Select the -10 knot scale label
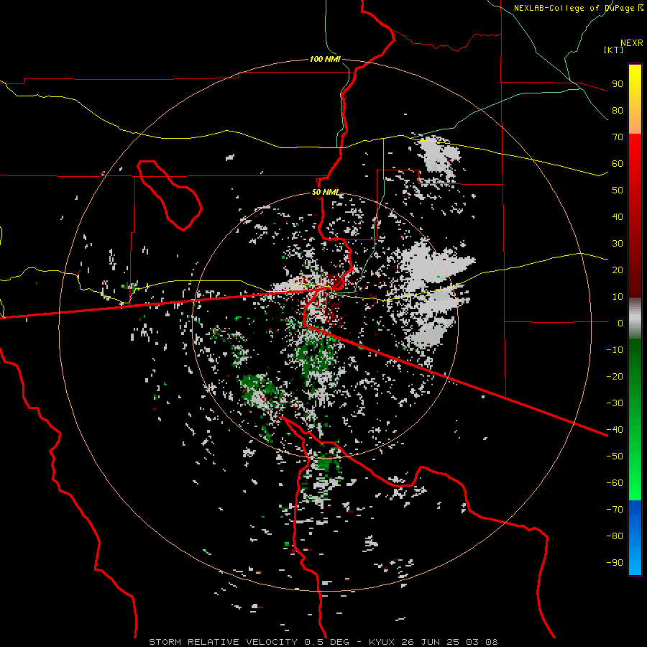 pos(615,350)
